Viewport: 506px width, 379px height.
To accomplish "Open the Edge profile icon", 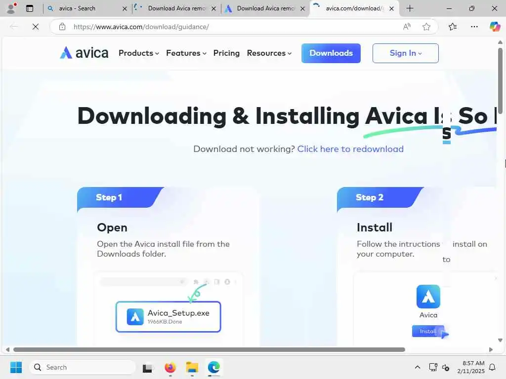I will coord(11,8).
